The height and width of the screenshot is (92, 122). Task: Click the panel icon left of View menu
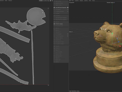coord(70,1)
